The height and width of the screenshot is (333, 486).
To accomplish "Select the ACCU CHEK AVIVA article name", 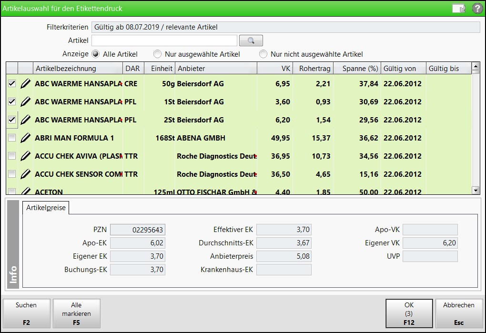I will 79,156.
